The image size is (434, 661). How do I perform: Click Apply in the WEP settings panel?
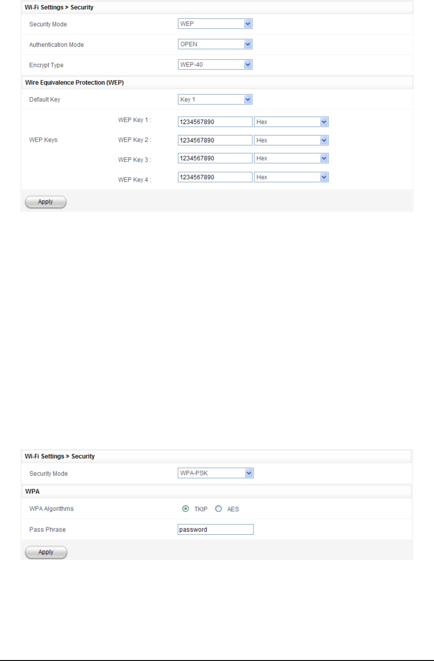tap(46, 202)
